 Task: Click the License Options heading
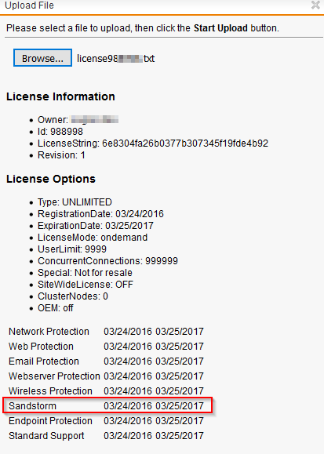tap(51, 179)
